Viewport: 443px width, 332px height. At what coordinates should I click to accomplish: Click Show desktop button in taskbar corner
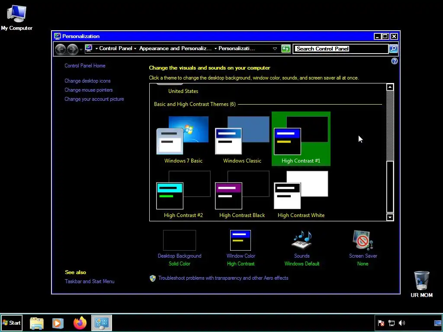click(x=438, y=323)
